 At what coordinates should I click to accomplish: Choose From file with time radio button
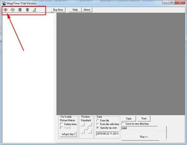click(98, 124)
